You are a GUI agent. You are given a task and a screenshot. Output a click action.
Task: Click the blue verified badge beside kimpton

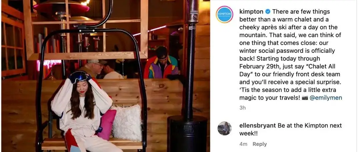(x=268, y=12)
